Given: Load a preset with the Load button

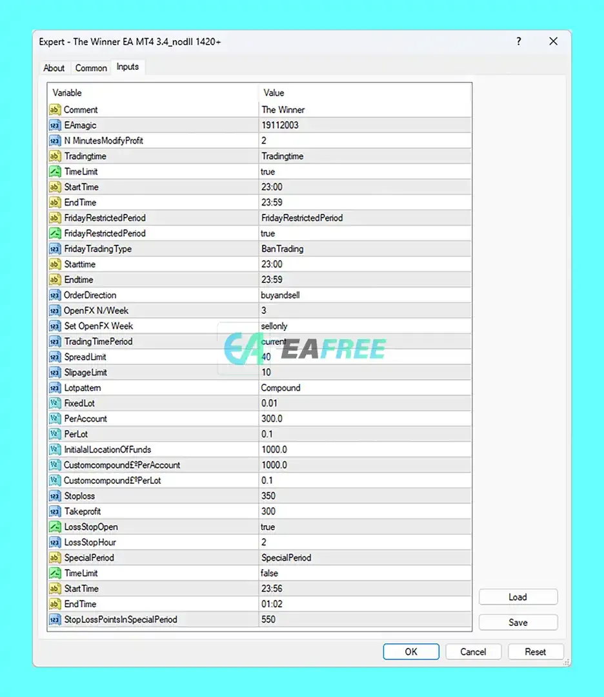Looking at the screenshot, I should [518, 597].
